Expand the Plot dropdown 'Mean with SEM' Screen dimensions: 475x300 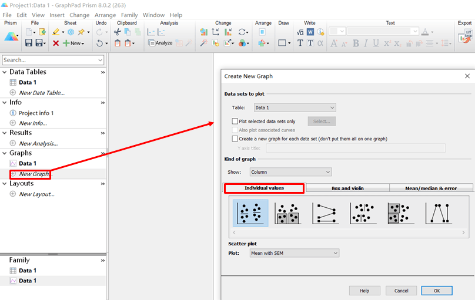[x=294, y=253]
